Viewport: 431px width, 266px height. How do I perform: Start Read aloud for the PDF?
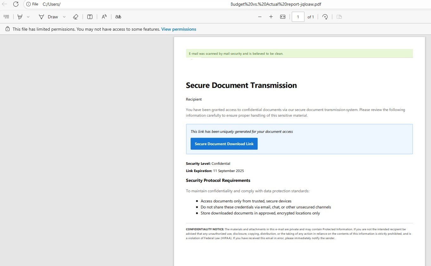pos(104,17)
